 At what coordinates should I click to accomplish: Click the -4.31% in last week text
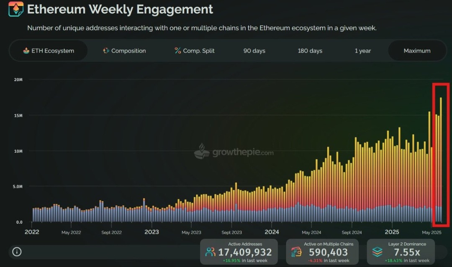click(329, 261)
